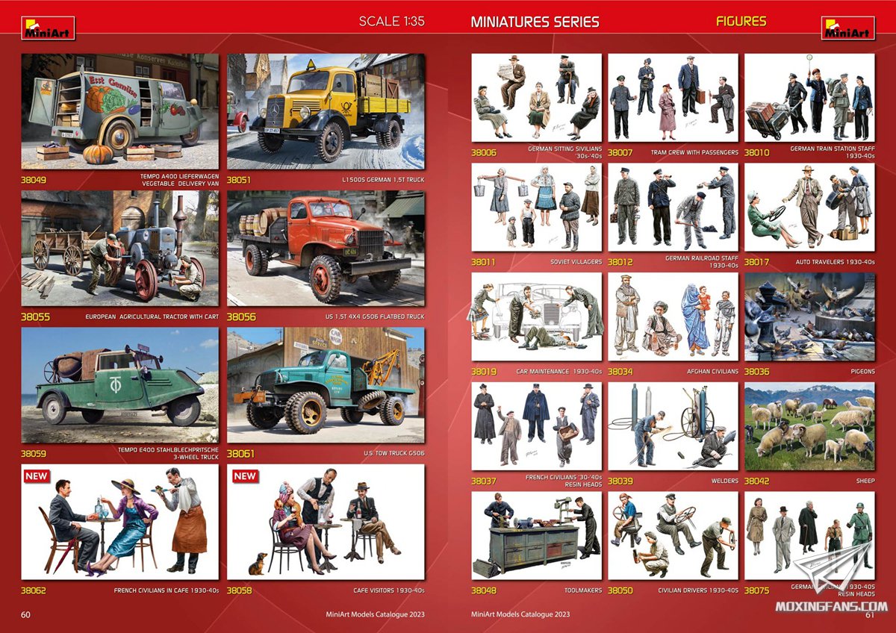Click product number 38037
The width and height of the screenshot is (896, 633).
tap(484, 481)
